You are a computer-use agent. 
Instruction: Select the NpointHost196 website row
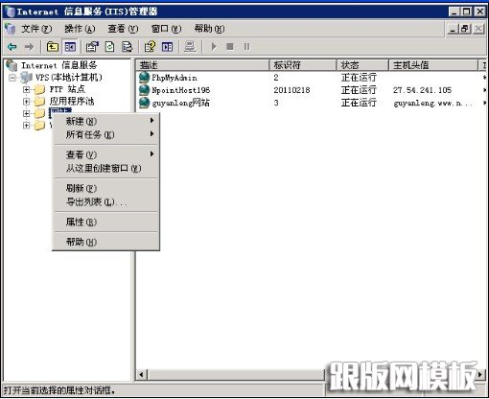[x=310, y=90]
